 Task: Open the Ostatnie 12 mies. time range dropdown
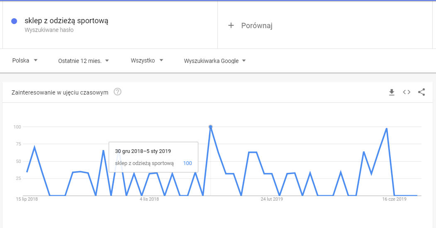pos(83,61)
